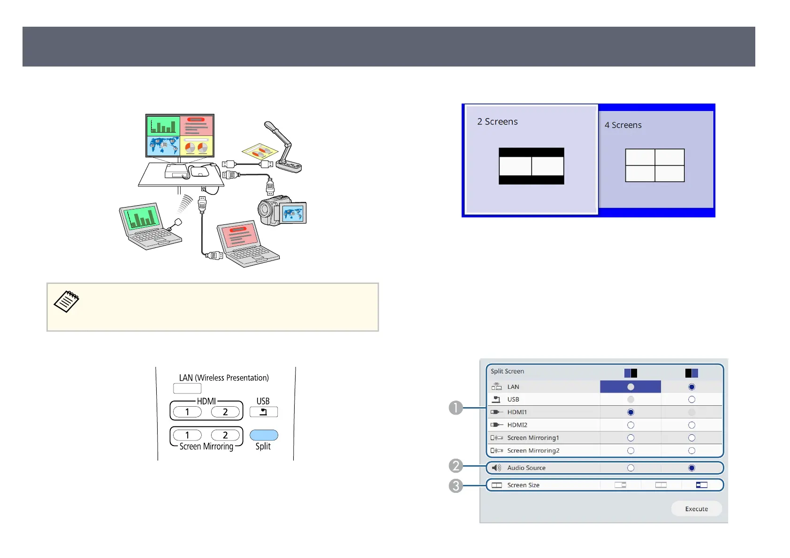Select HDMI2 for the left screen

pos(630,425)
